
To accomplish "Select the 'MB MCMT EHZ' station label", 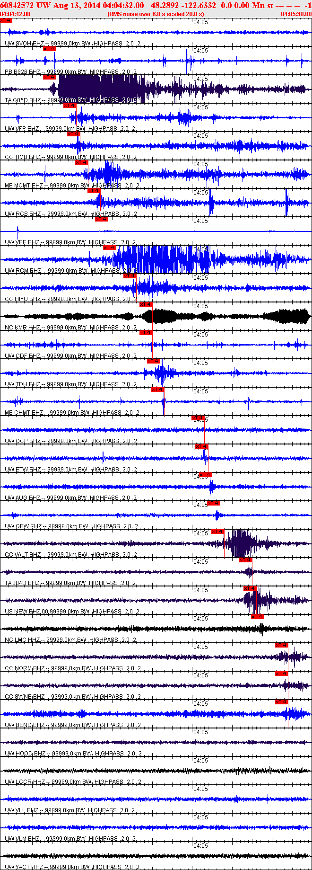I will pyautogui.click(x=24, y=186).
